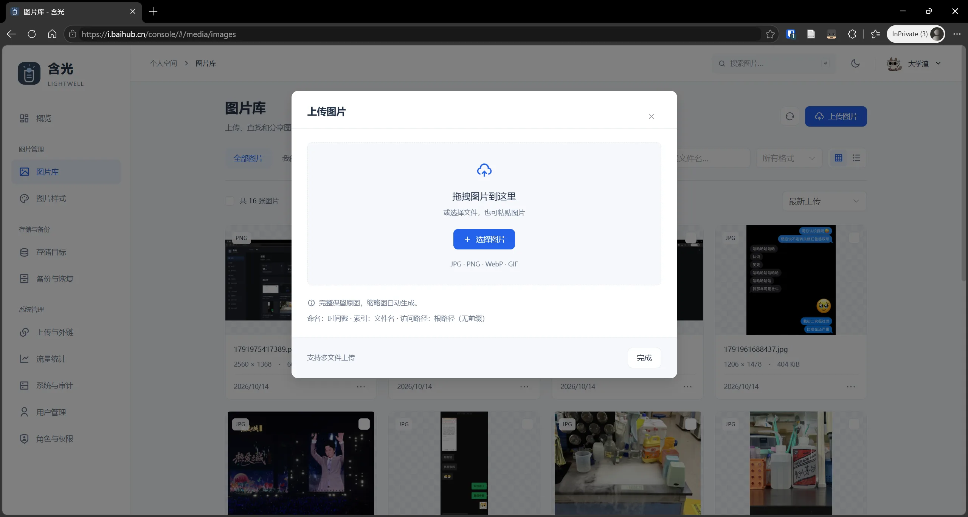
Task: Open 流量统计 in the sidebar
Action: [66, 359]
